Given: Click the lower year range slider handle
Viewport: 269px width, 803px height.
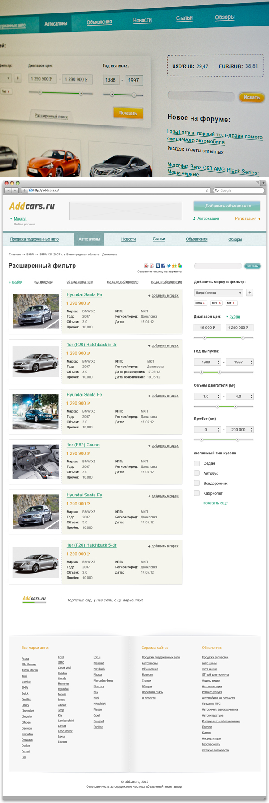Looking at the screenshot, I should (201, 372).
